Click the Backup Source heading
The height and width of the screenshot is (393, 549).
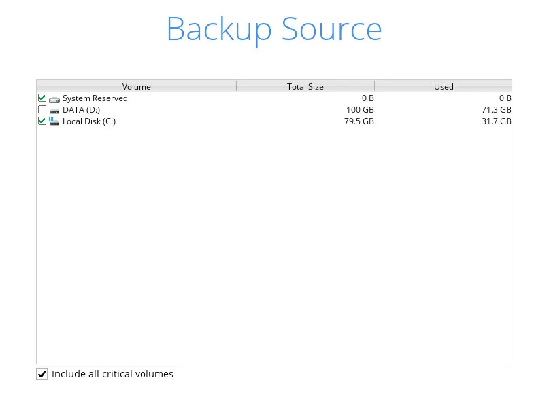tap(274, 29)
